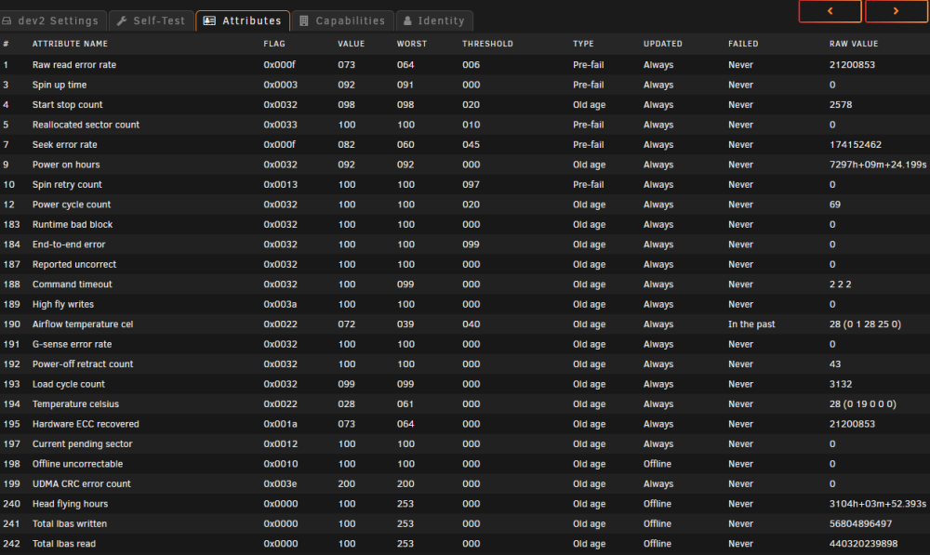Select the Hardware ECC recovered row

tap(465, 424)
